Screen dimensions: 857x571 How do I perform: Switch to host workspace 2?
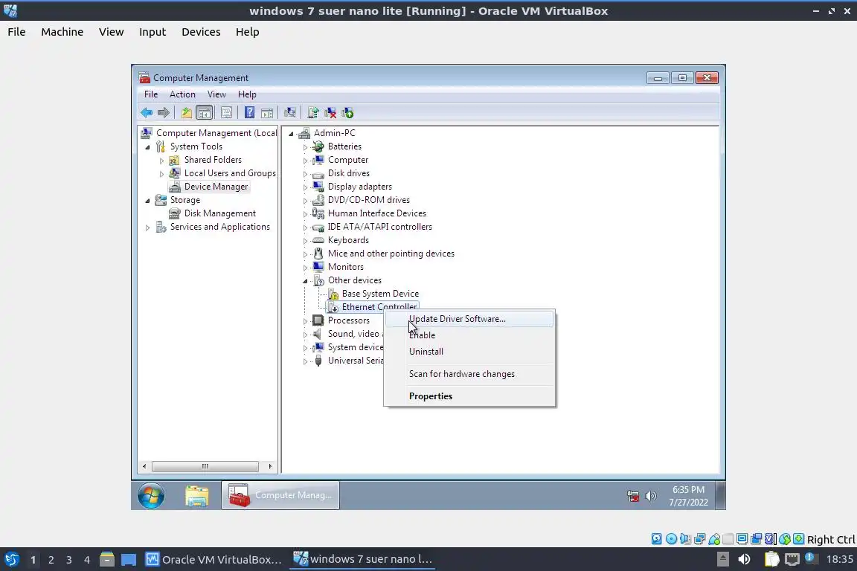(51, 560)
